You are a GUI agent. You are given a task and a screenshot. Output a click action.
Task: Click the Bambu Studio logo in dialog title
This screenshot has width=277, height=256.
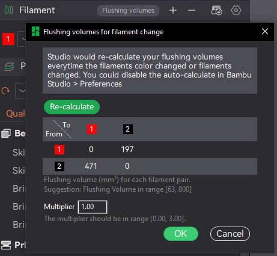35,31
